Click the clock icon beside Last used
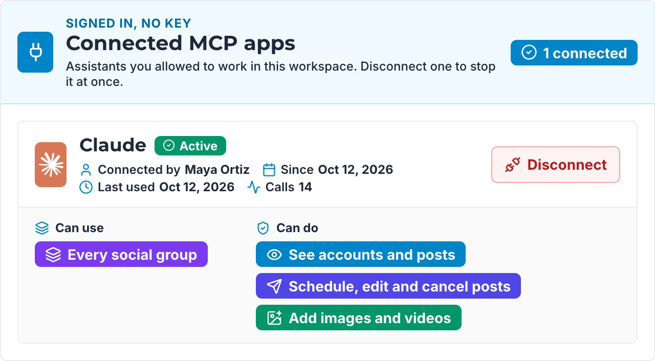Screen dimensions: 655x361 [x=86, y=187]
